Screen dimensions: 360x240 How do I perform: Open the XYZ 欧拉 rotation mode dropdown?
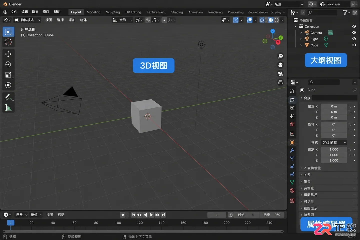[334, 142]
